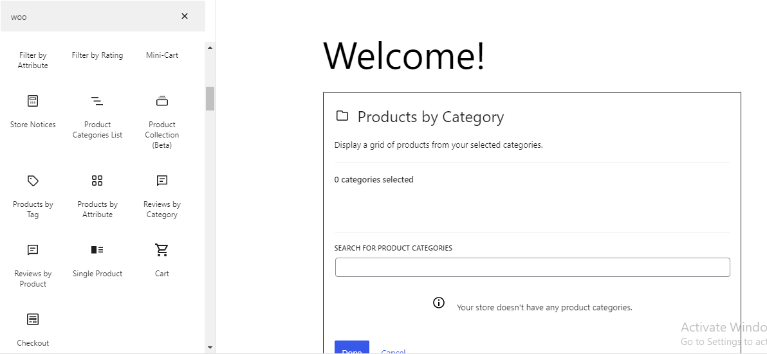Clear the 'woo' block search
This screenshot has width=767, height=354.
point(185,16)
